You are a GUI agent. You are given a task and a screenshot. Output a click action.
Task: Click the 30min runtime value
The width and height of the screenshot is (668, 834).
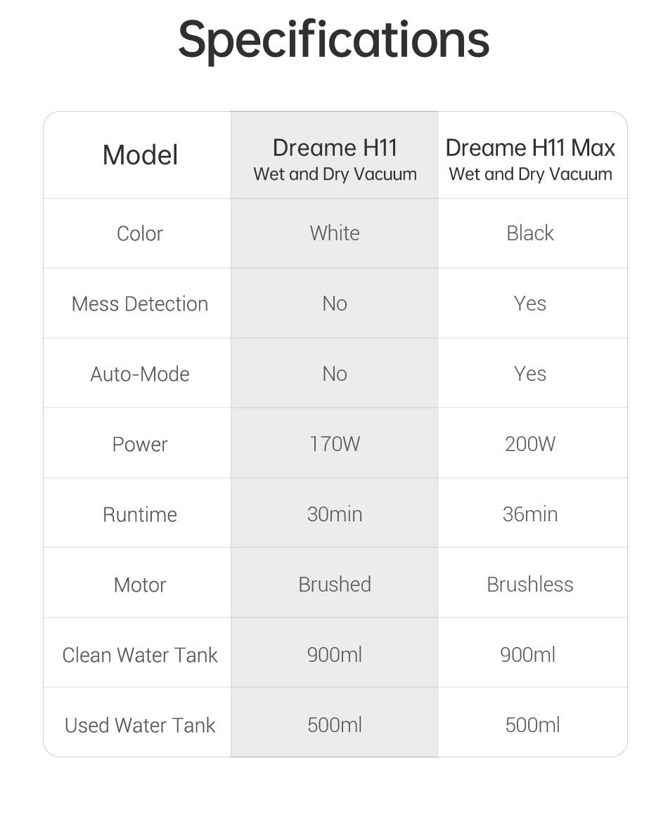coord(335,514)
